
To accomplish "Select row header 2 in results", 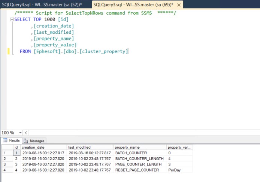I will coord(7,159).
